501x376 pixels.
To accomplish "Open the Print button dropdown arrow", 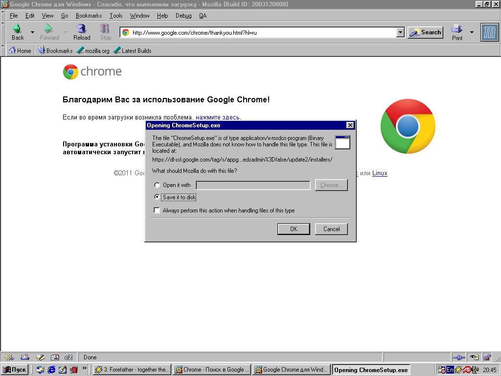I will coord(472,32).
